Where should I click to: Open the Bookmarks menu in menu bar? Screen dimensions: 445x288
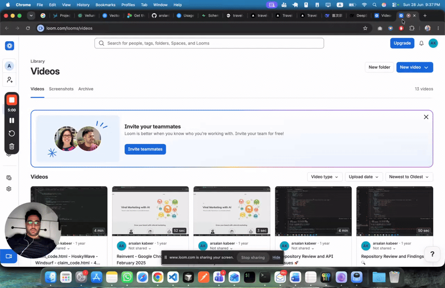tap(105, 5)
